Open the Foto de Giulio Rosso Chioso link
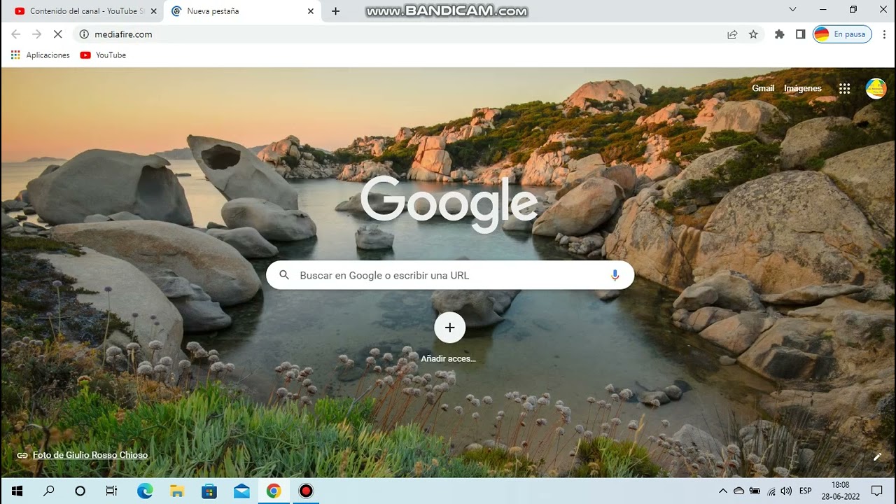This screenshot has height=504, width=896. (x=90, y=455)
